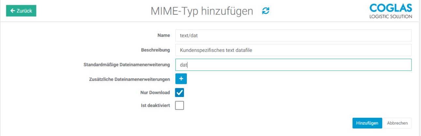Select the Standardmäßige Dateinamenerweiterung input box
Screen dimensions: 421x136
click(293, 65)
